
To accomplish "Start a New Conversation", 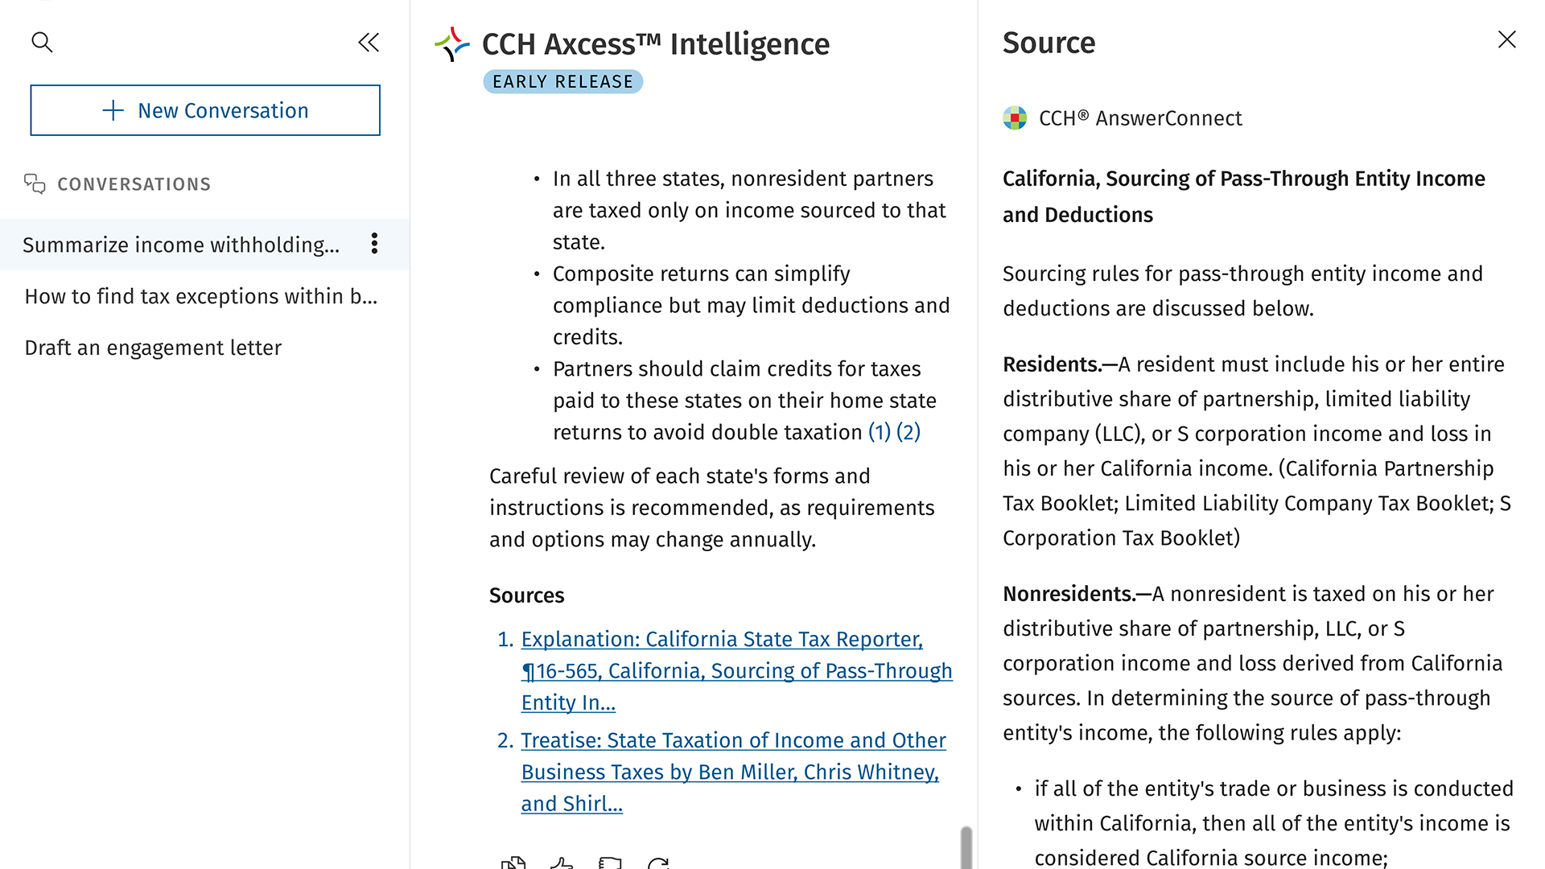I will tap(205, 110).
